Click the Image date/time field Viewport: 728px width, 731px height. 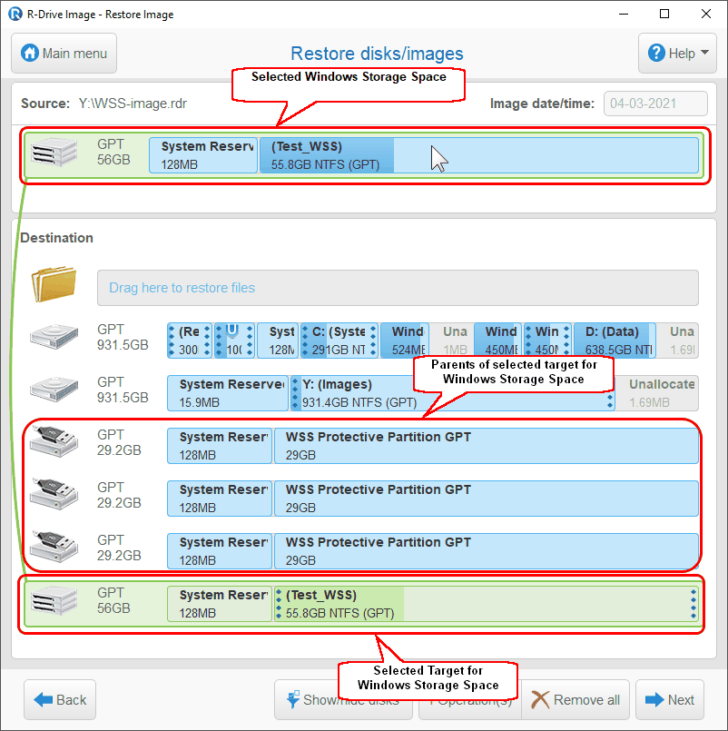tap(655, 104)
